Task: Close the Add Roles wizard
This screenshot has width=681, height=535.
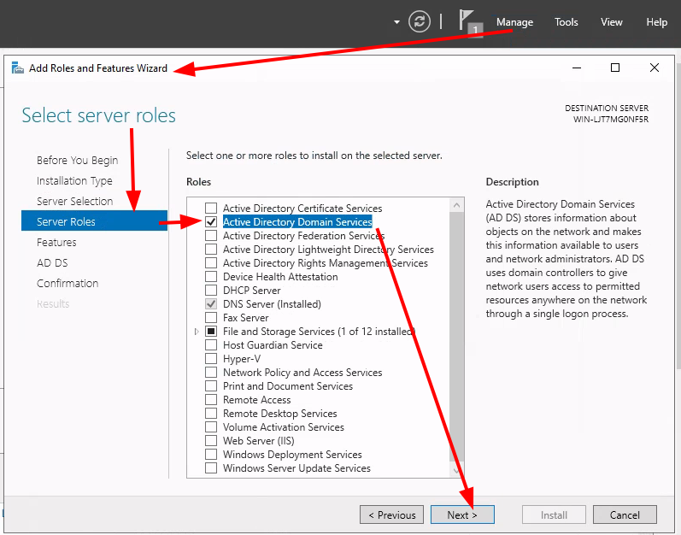Action: pyautogui.click(x=654, y=68)
